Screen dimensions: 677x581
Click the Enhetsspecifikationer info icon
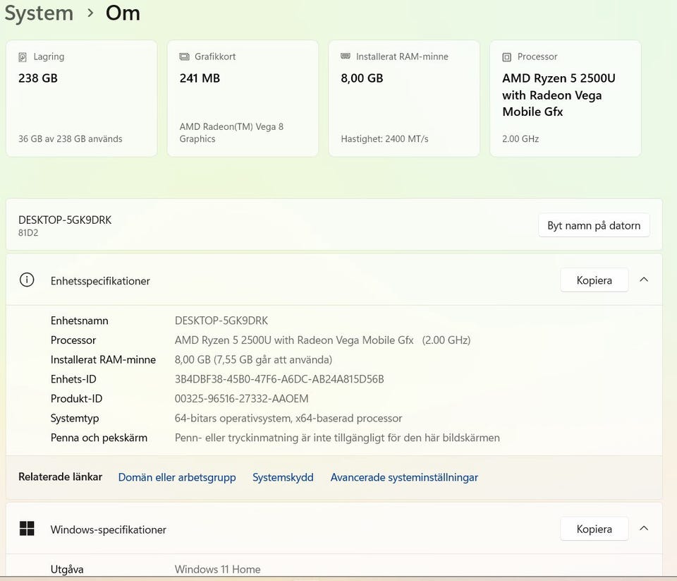(27, 280)
